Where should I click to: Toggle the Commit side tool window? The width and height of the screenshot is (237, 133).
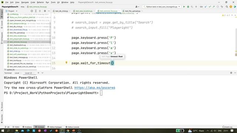point(1,24)
